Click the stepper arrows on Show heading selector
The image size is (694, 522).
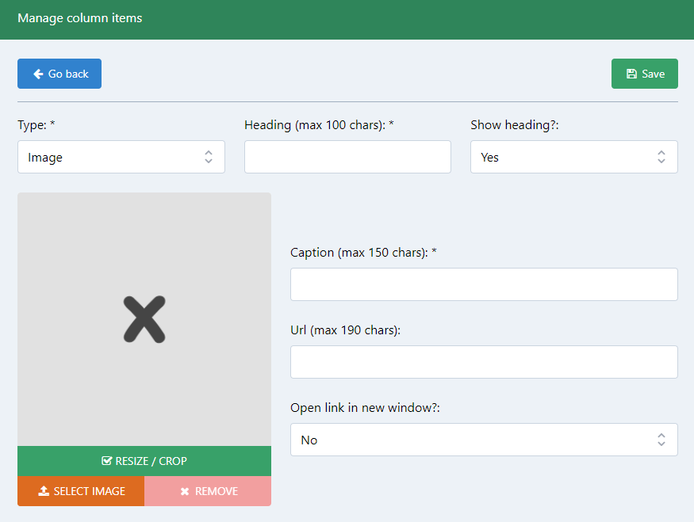coord(661,157)
